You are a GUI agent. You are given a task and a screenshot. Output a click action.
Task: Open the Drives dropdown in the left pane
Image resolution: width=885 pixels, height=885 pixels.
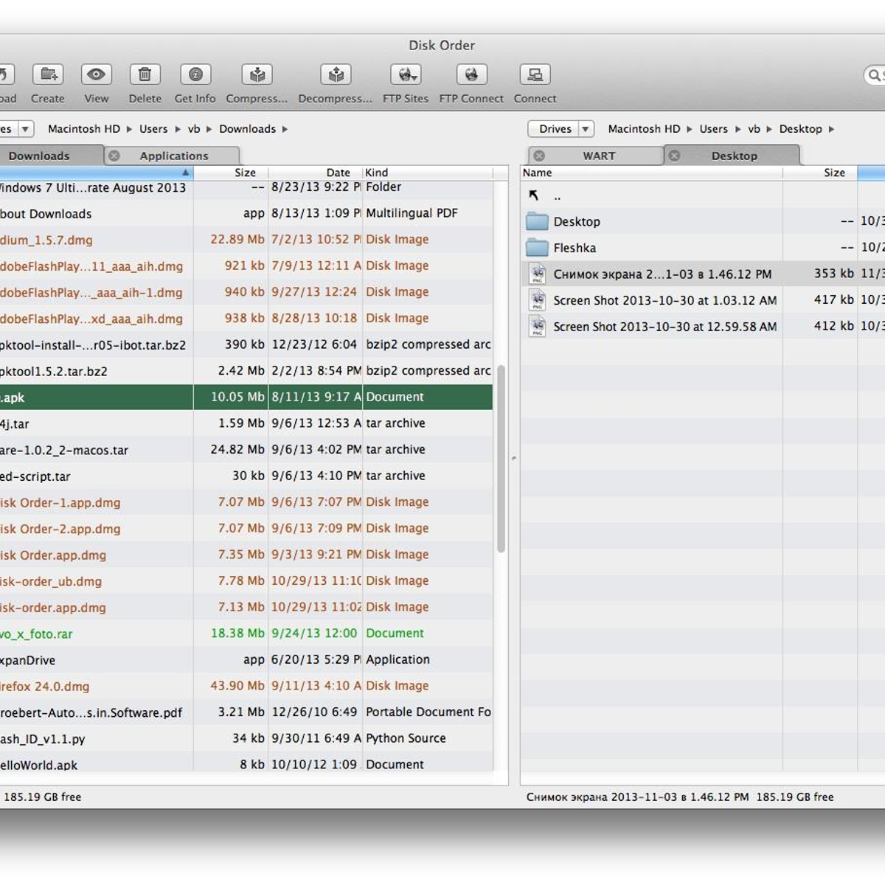pos(15,128)
